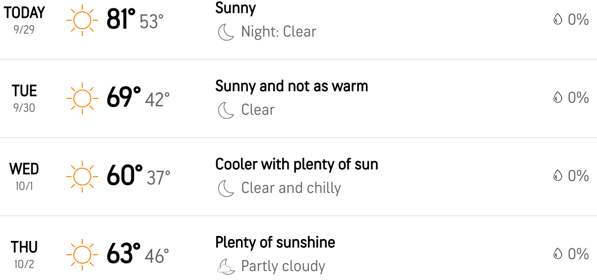This screenshot has height=280, width=597.
Task: Click the partly cloudy night icon for Thursday
Action: click(x=226, y=267)
